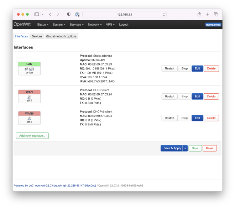235x208 pixels.
Task: Click the Interfaces section heading
Action: (23, 47)
